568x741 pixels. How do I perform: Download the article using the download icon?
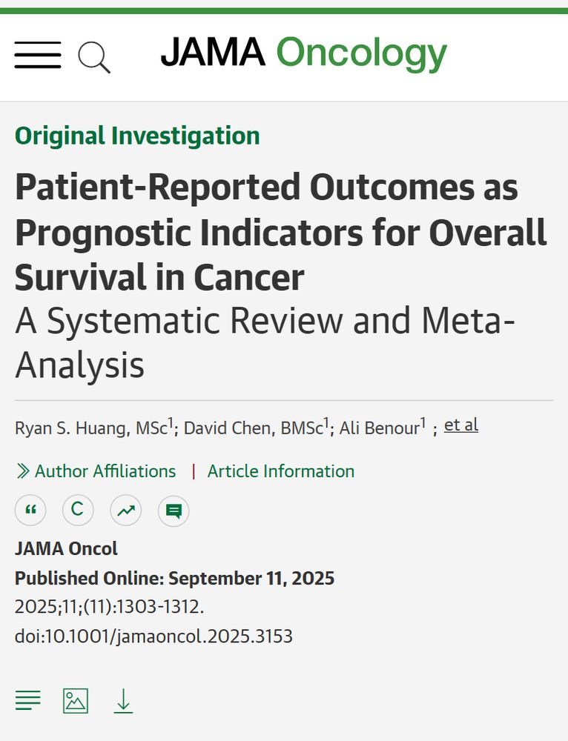coord(124,700)
